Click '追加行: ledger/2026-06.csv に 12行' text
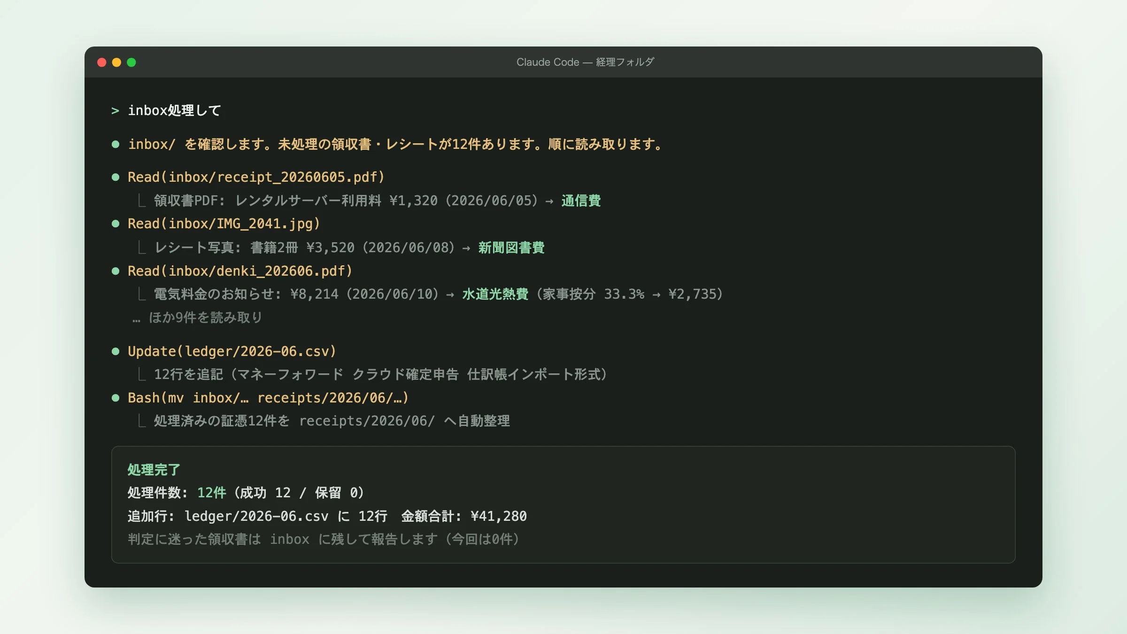Screen dimensions: 1127x634 (x=258, y=516)
